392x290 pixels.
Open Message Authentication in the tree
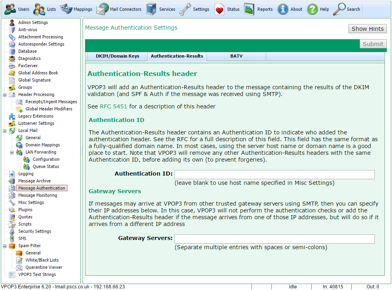42,188
